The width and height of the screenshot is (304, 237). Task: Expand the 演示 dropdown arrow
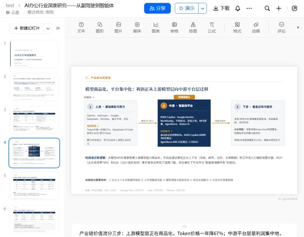(x=203, y=8)
